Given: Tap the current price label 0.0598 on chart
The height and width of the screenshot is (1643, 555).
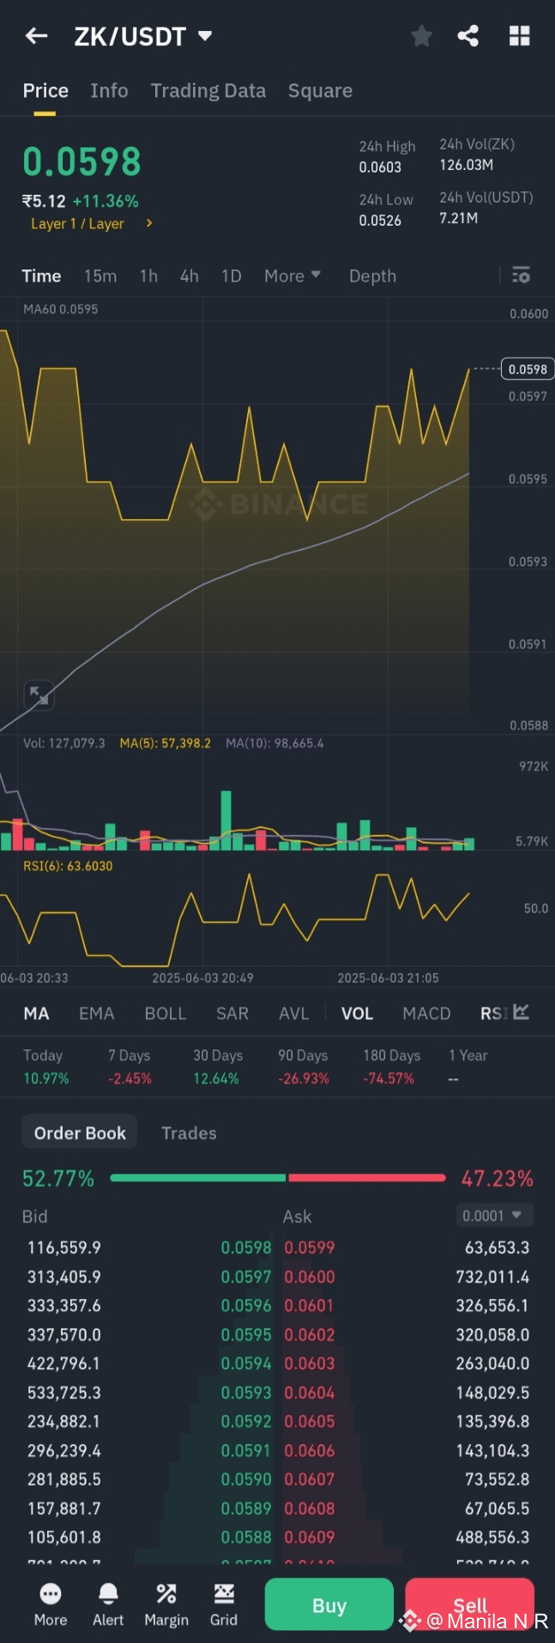Looking at the screenshot, I should [x=528, y=369].
